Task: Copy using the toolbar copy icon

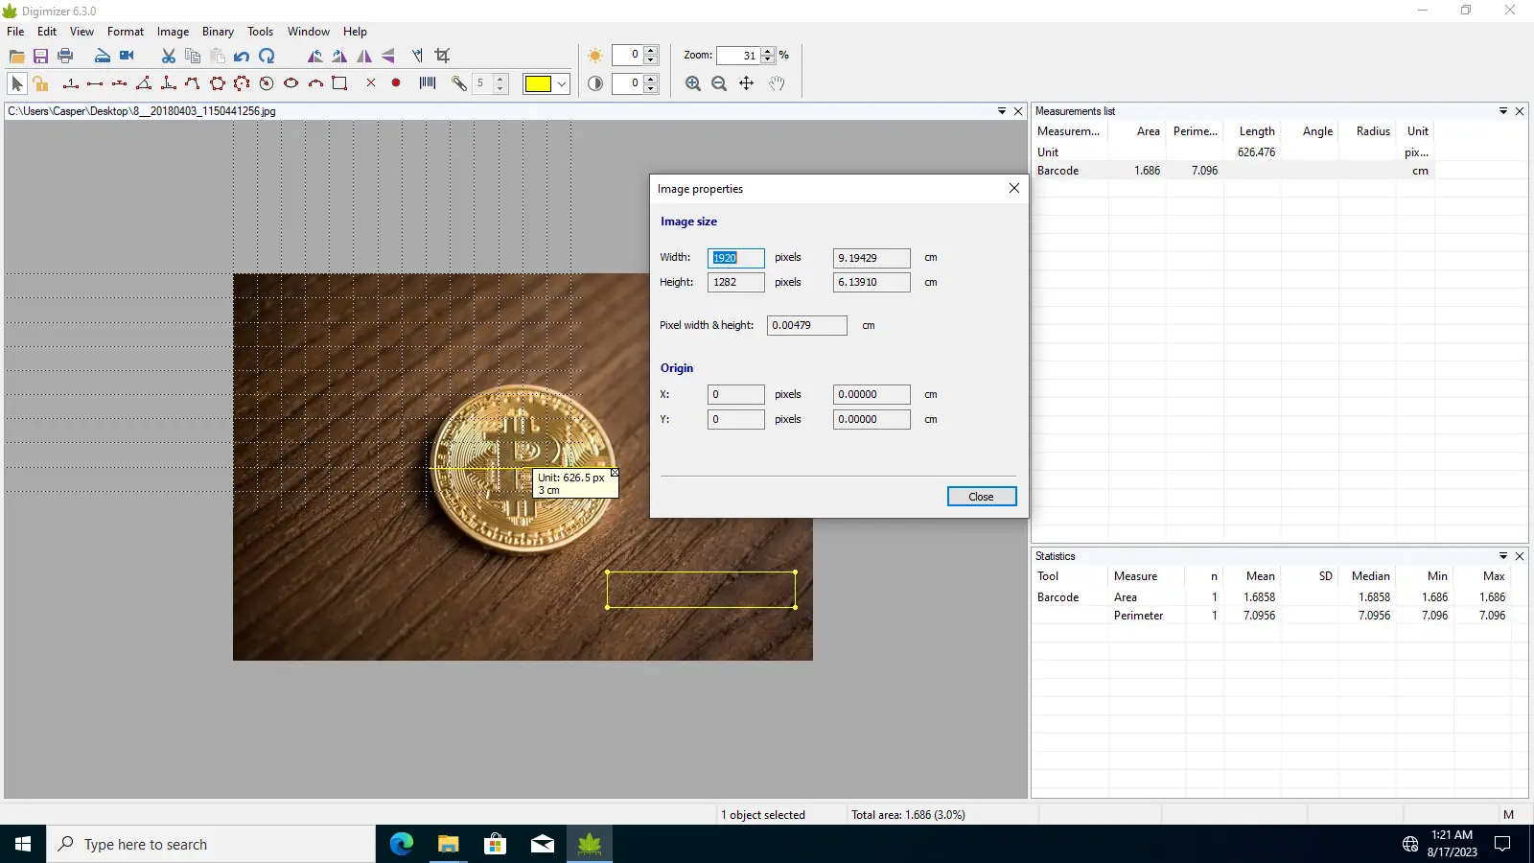Action: coord(193,57)
